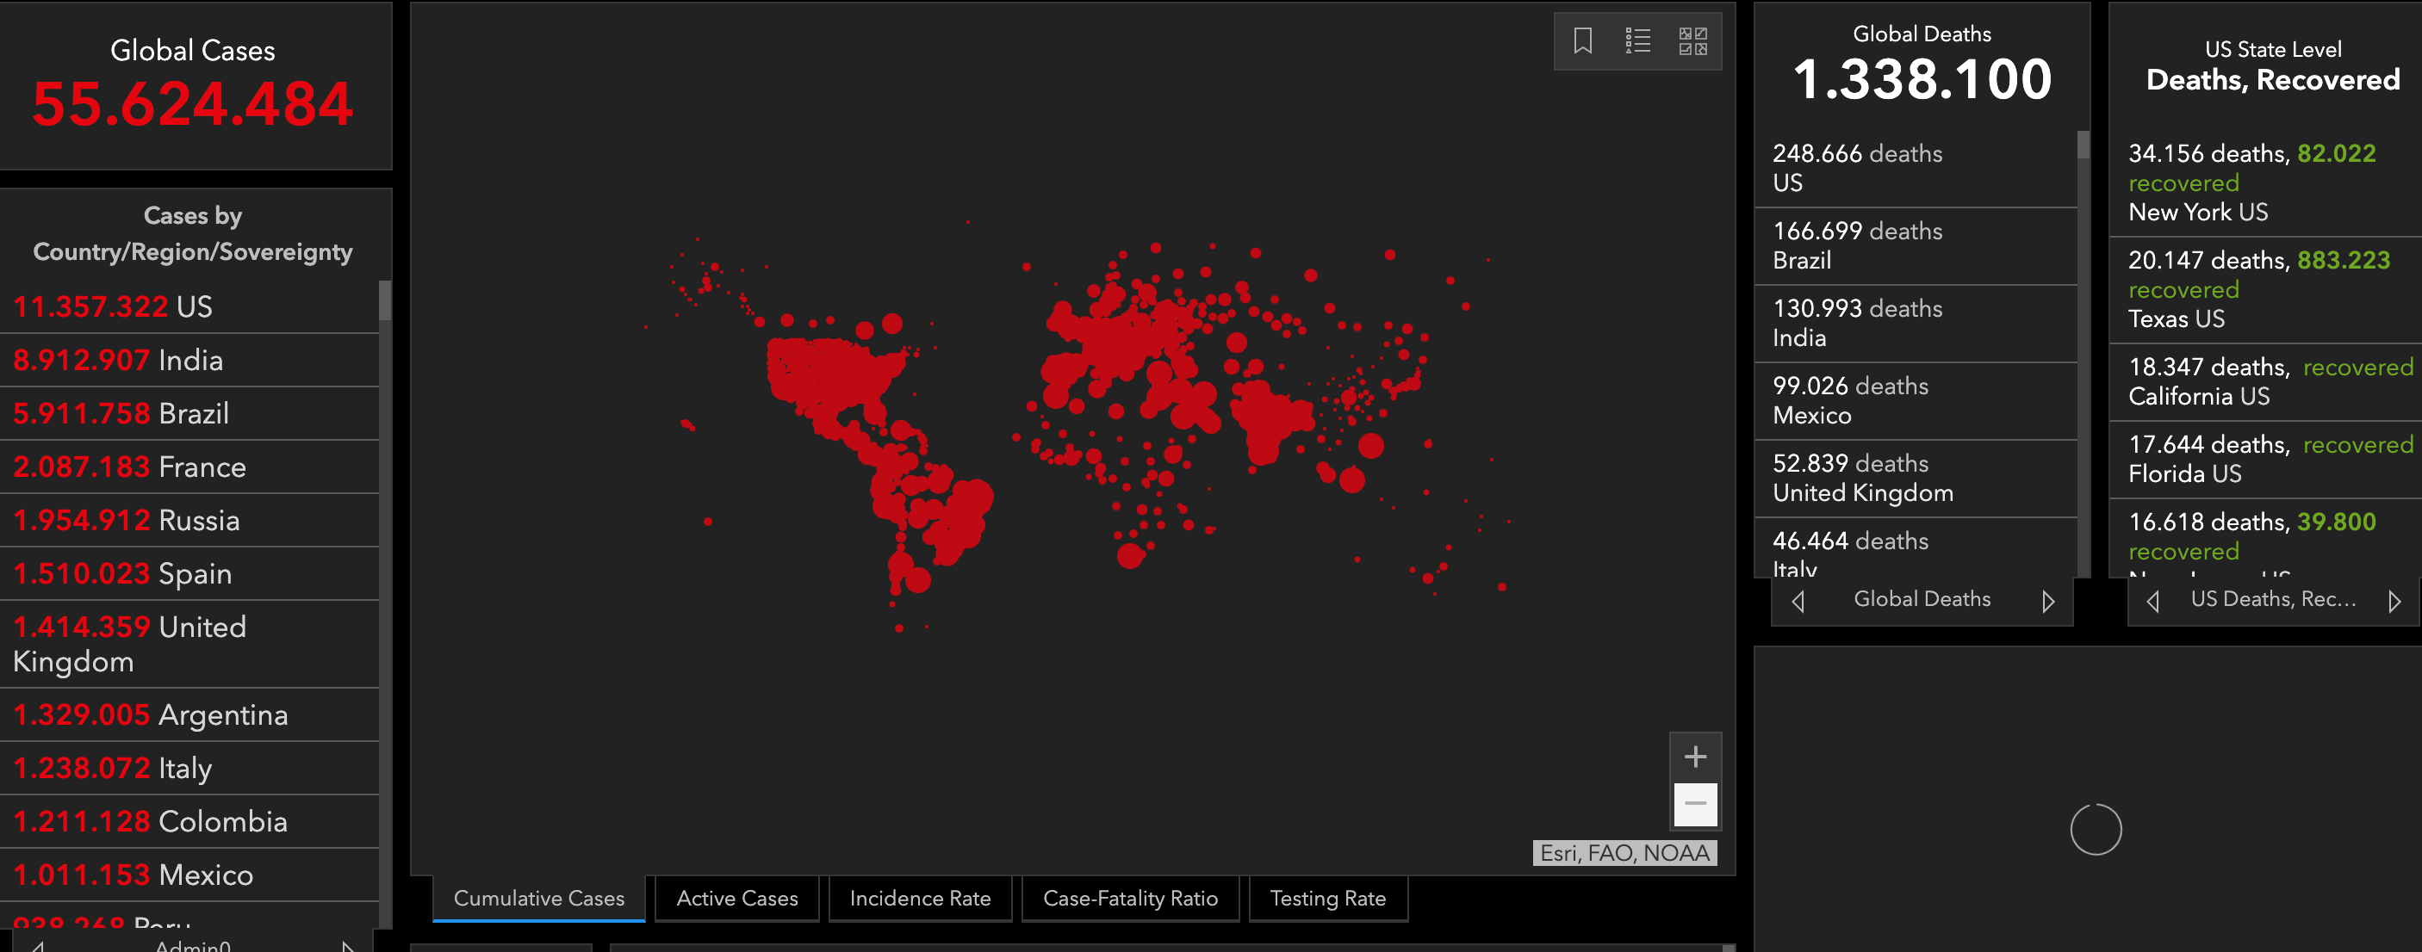The image size is (2422, 952).
Task: Select the Cumulative Cases tab
Action: tap(538, 899)
